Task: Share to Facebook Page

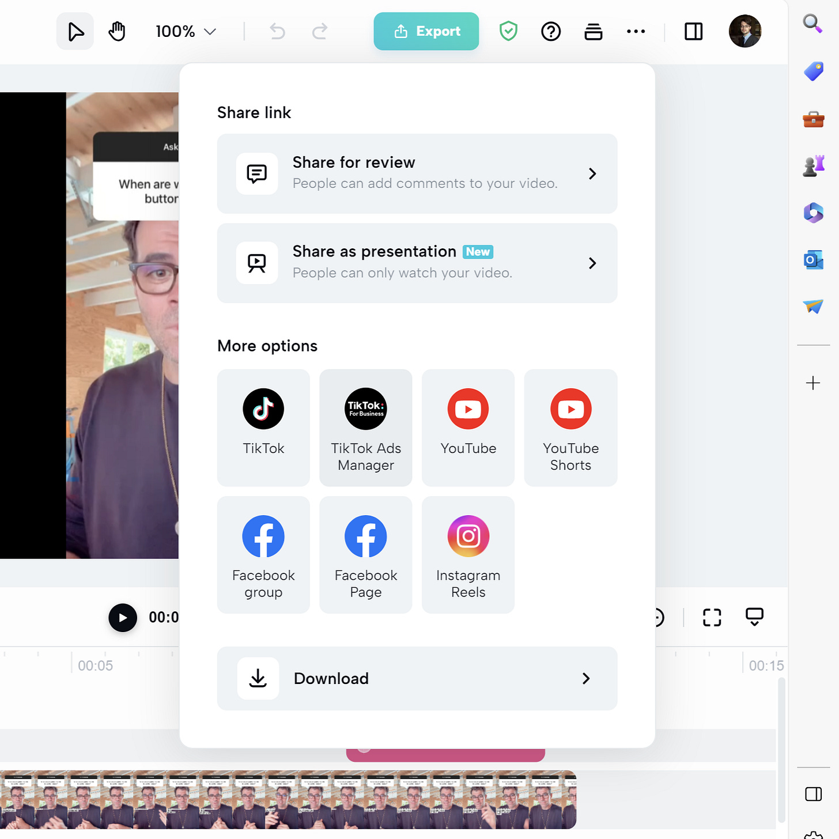Action: point(366,555)
